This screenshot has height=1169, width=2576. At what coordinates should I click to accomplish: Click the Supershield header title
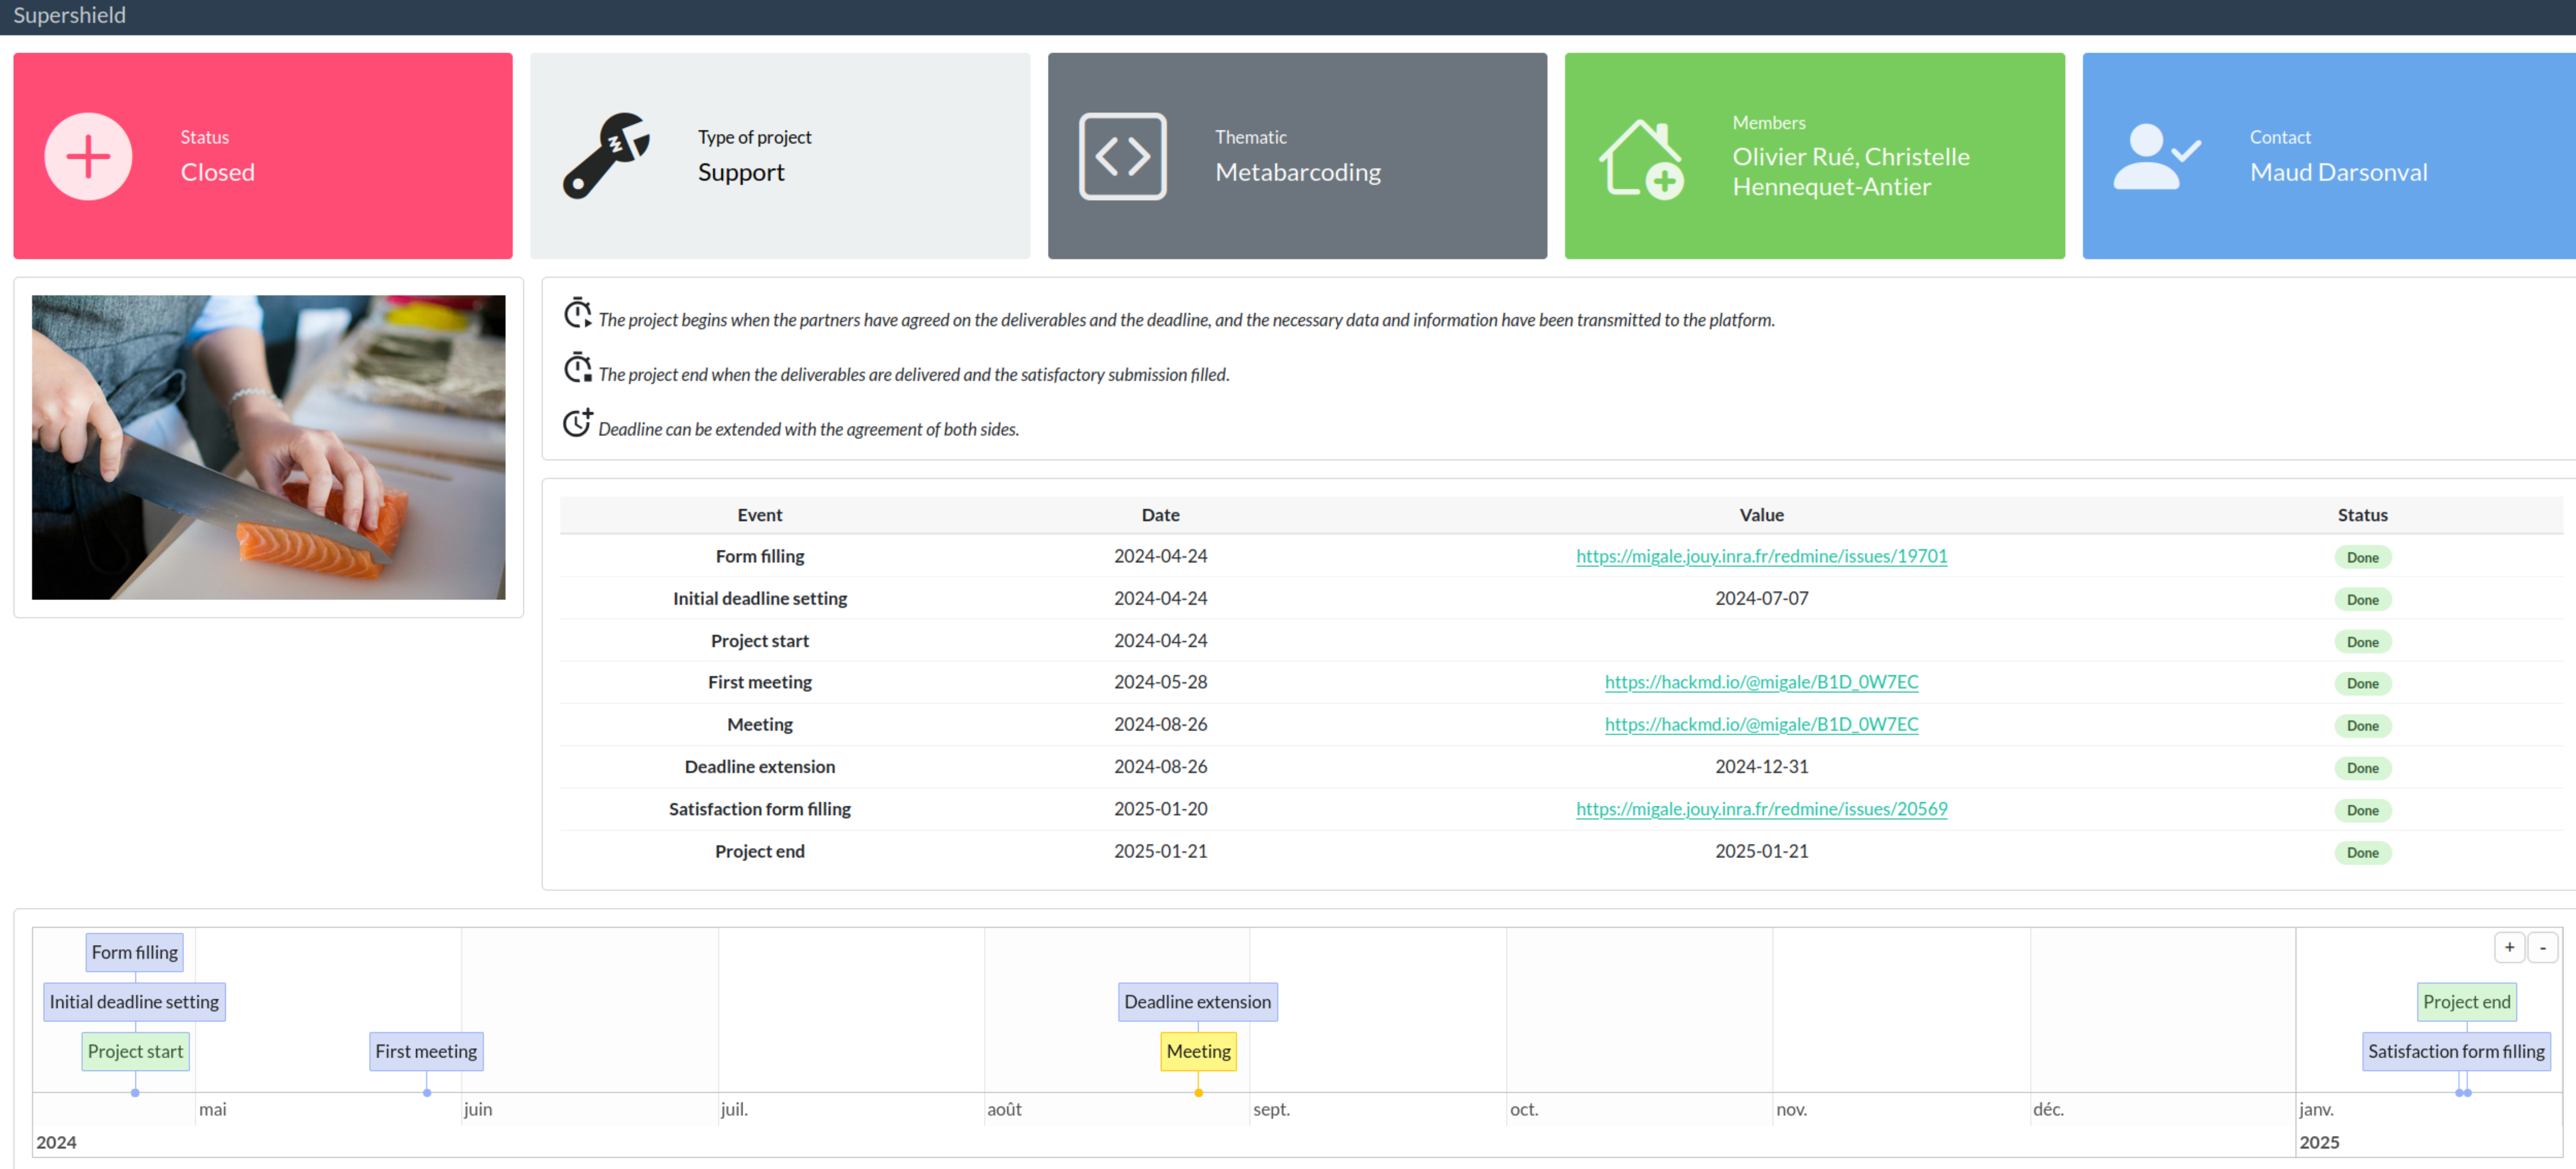(x=69, y=15)
